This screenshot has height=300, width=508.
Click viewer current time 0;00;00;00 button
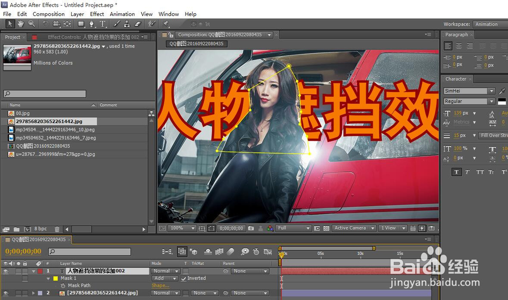(x=231, y=228)
